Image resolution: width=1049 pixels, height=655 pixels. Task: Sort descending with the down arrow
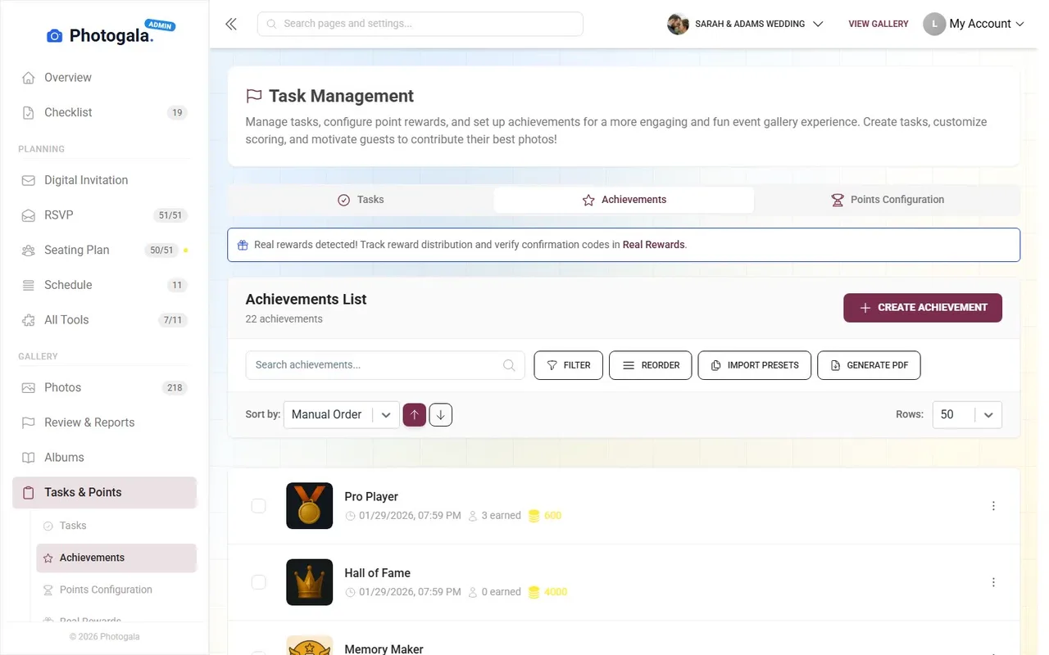(x=441, y=415)
